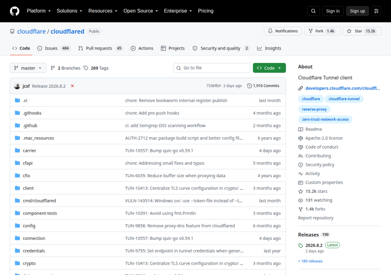
Task: Click the folder icon for carrier
Action: click(x=17, y=150)
